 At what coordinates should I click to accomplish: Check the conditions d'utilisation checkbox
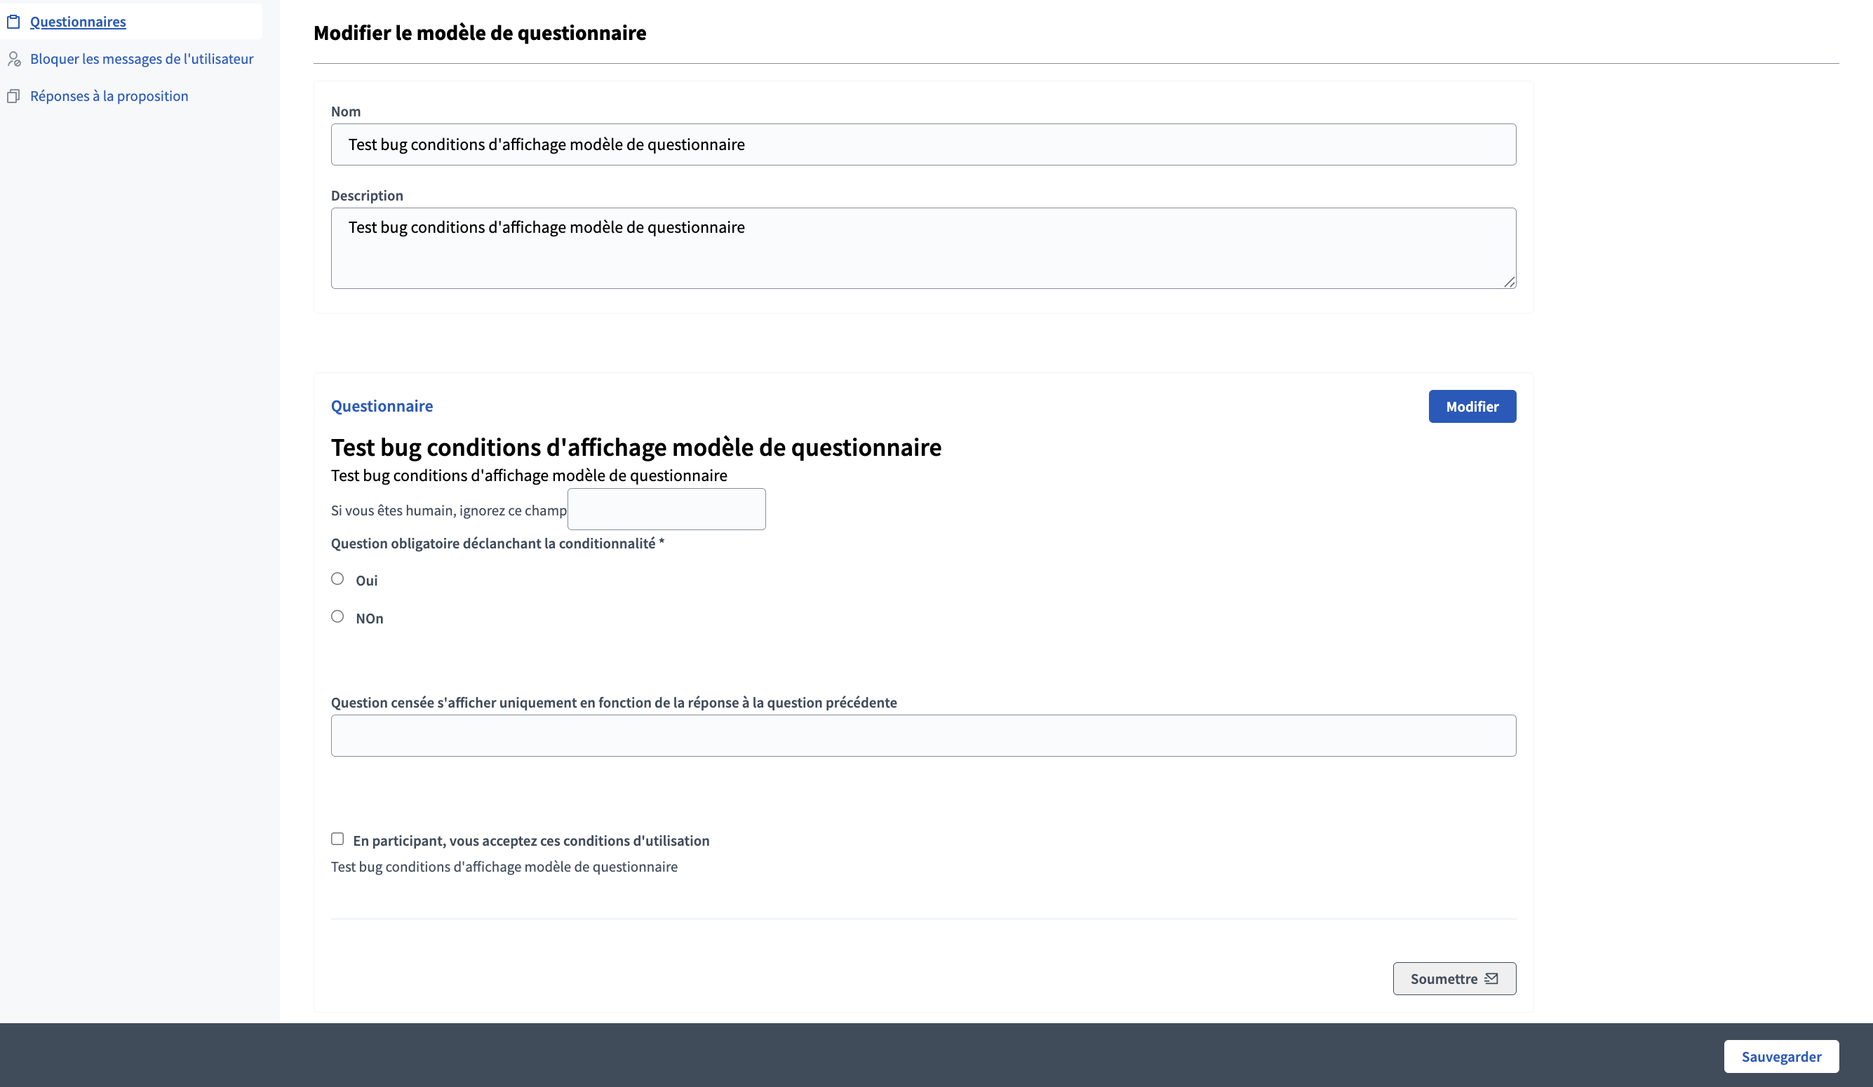337,839
